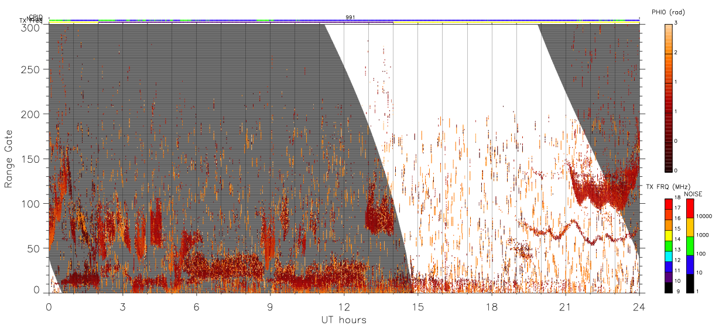The width and height of the screenshot is (719, 332).
Task: Click x-axis tick label '3'
Action: [x=122, y=306]
